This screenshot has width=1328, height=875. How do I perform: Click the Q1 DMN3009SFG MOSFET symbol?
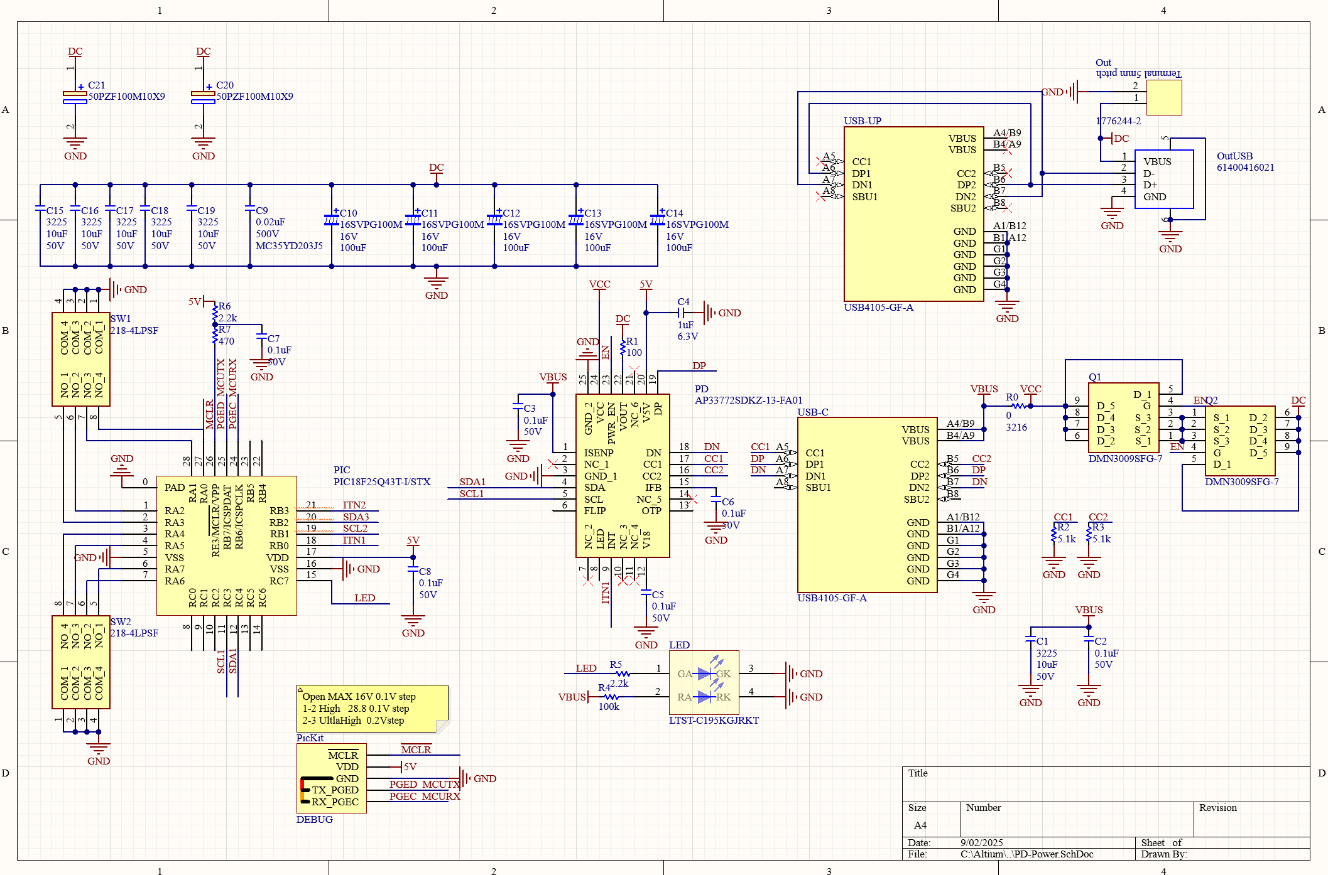point(1123,417)
